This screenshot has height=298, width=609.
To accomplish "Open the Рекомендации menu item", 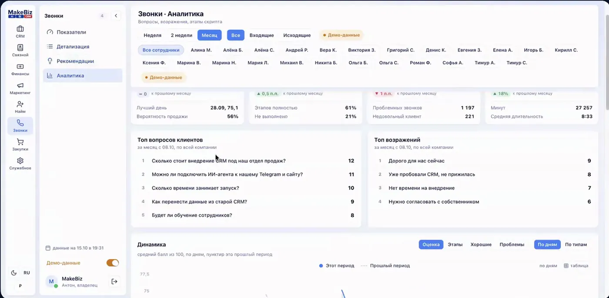I will click(83, 61).
